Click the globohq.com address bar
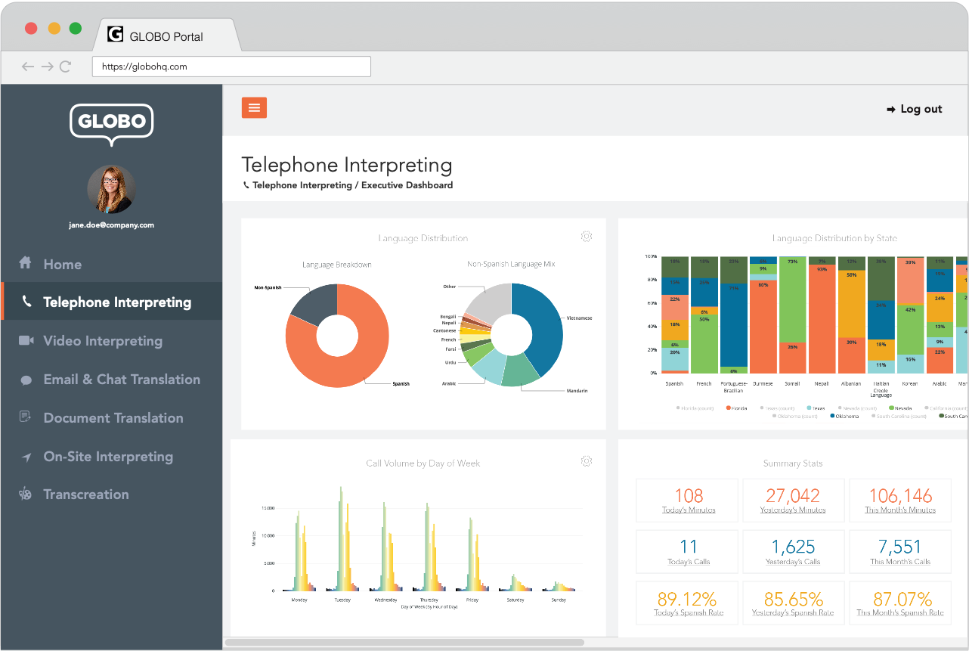969x651 pixels. tap(231, 67)
